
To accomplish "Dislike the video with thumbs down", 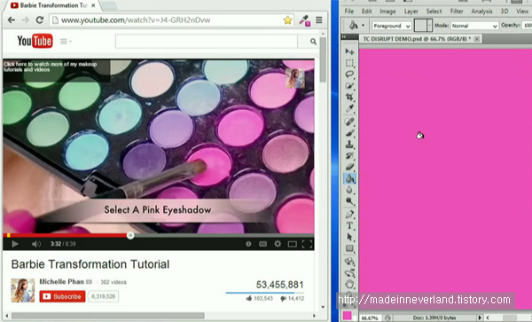I will click(284, 299).
